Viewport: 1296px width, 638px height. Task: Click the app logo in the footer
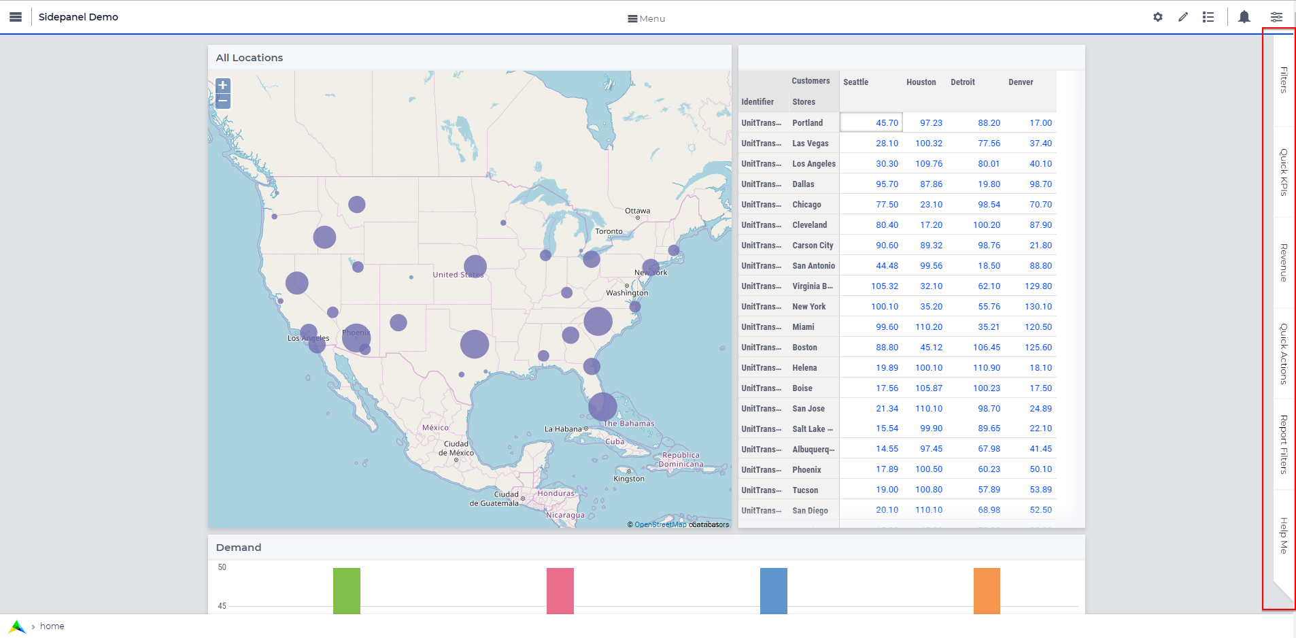tap(17, 626)
